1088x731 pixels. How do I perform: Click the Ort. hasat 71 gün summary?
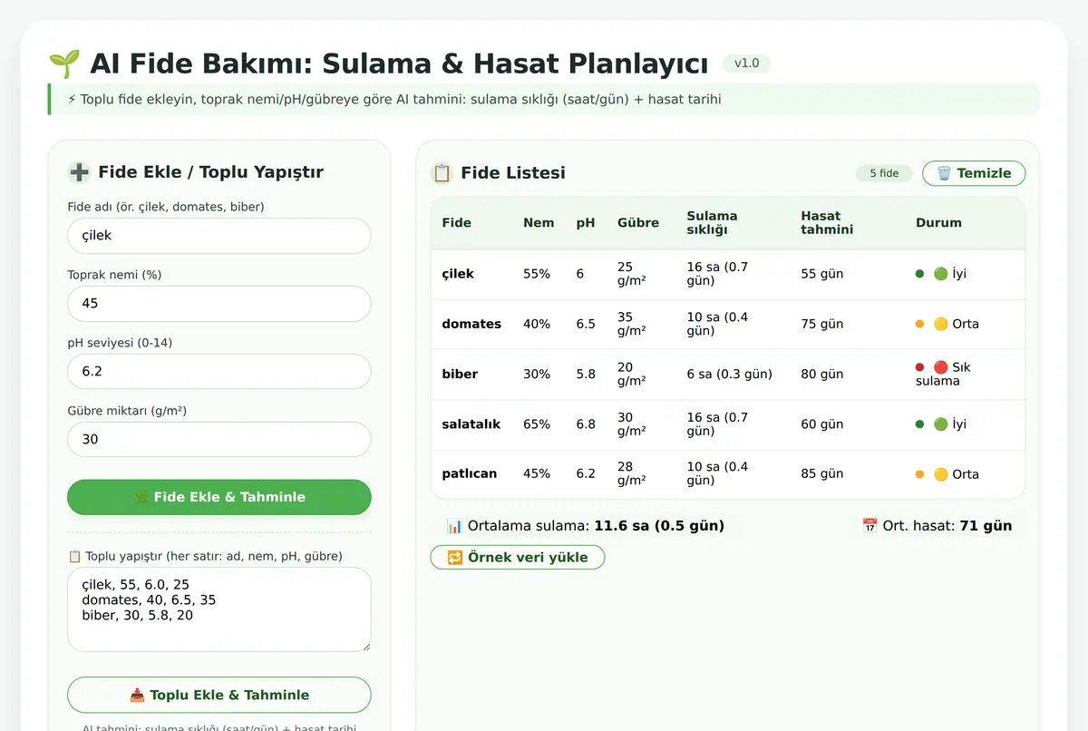(937, 525)
